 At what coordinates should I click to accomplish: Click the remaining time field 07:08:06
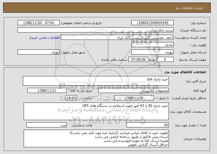pos(138,60)
